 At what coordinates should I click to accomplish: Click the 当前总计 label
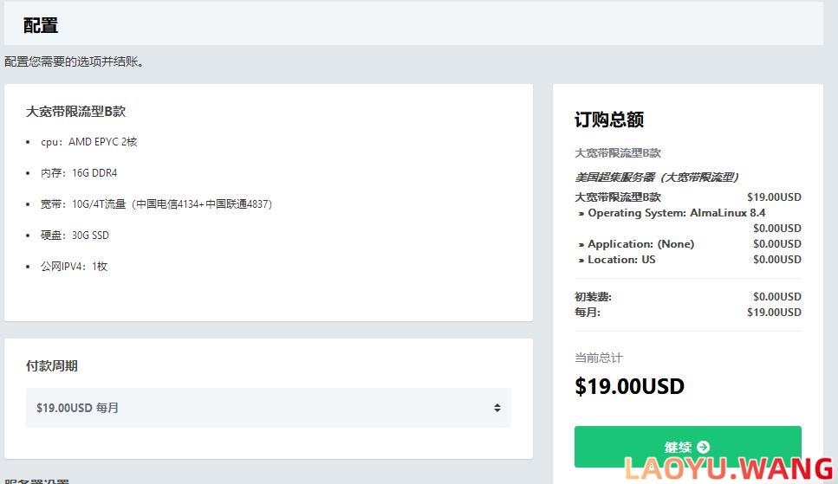tap(599, 358)
